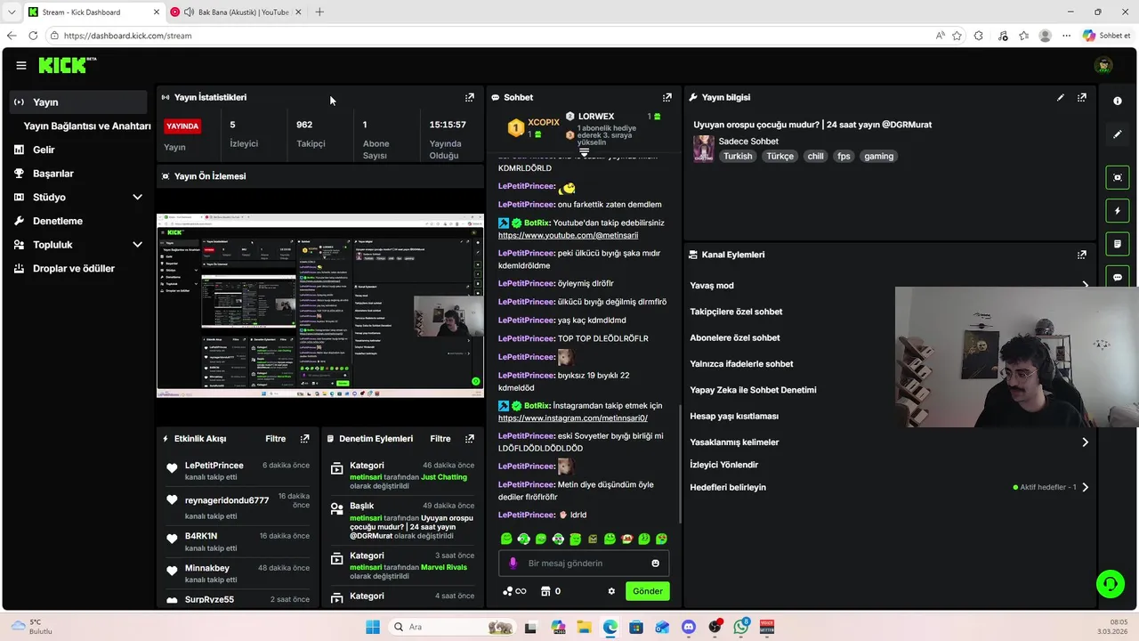
Task: Click the gaming tag chip
Action: coord(878,156)
